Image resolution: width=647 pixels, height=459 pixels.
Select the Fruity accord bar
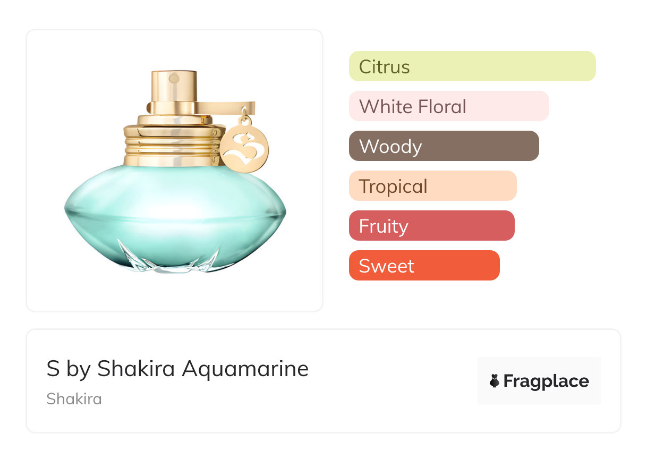click(x=431, y=226)
